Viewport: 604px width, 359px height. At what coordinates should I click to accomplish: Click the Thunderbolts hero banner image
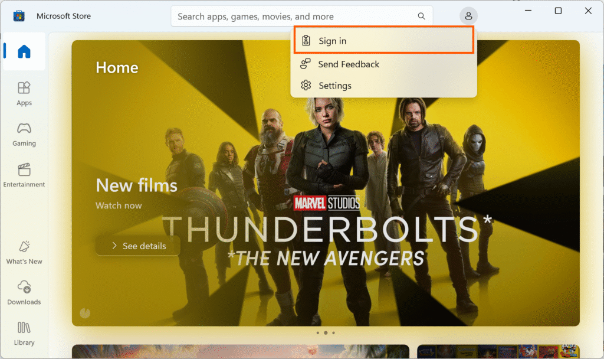tap(326, 183)
